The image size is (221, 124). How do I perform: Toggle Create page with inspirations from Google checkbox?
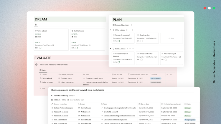[102, 108]
